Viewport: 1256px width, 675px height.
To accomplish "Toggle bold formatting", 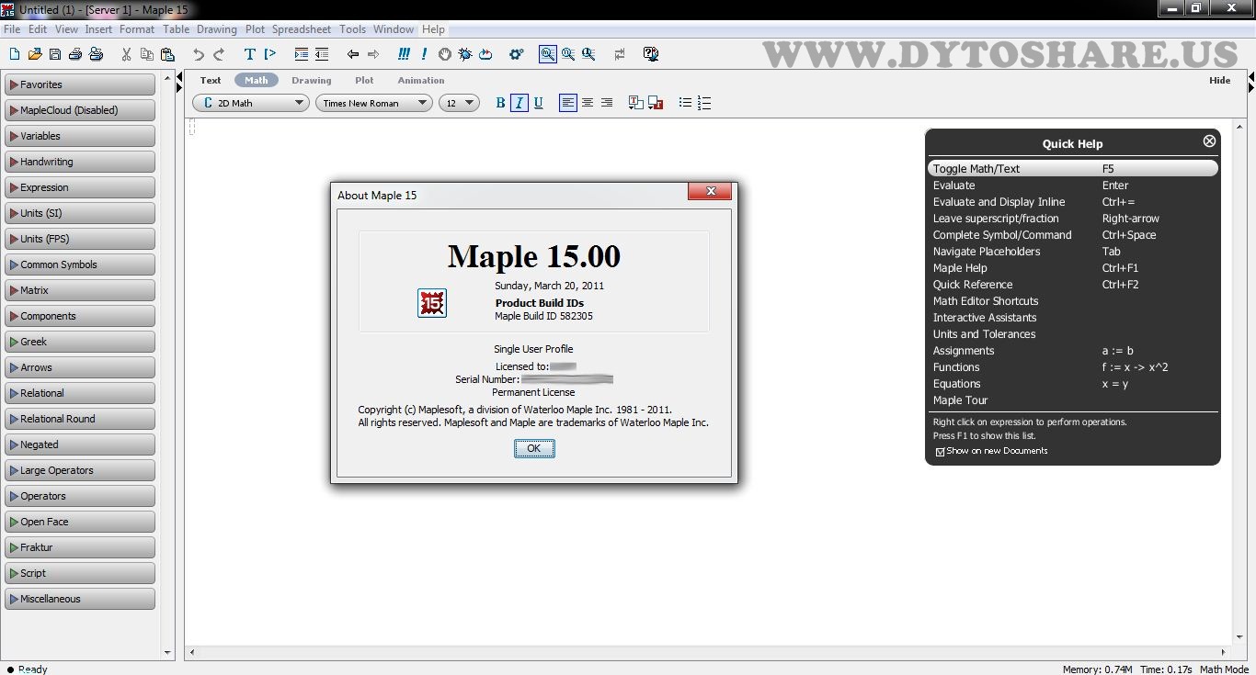I will click(x=501, y=103).
